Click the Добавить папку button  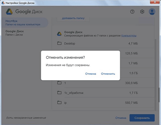click(x=73, y=19)
